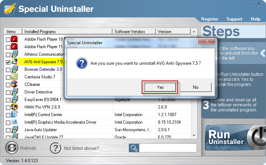
Task: Check the CCleaner checkbox
Action: pos(8,85)
